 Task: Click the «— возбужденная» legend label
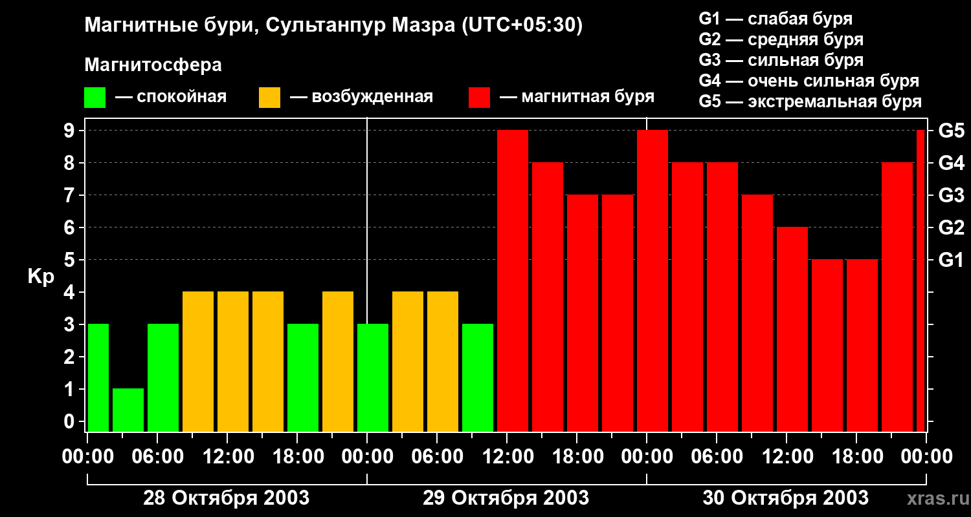point(361,97)
